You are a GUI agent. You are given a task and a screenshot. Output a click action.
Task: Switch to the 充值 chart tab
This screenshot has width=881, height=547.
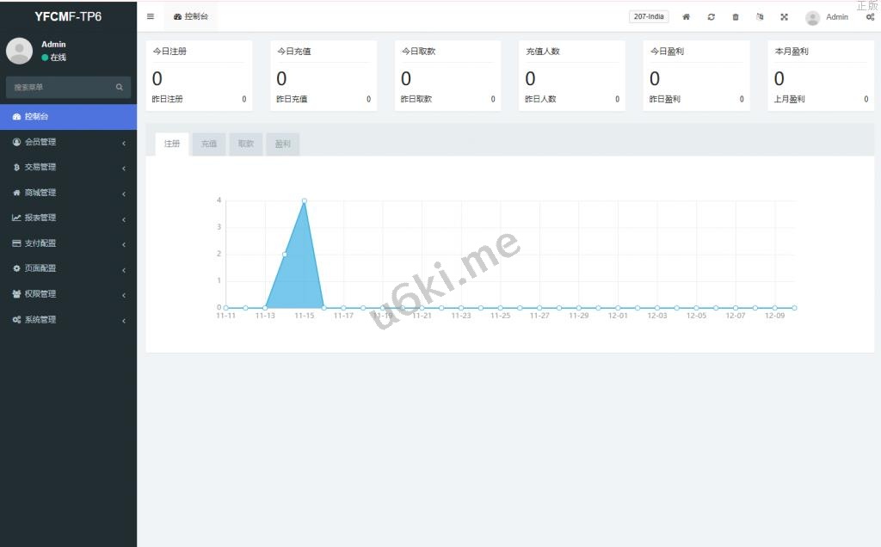click(209, 144)
